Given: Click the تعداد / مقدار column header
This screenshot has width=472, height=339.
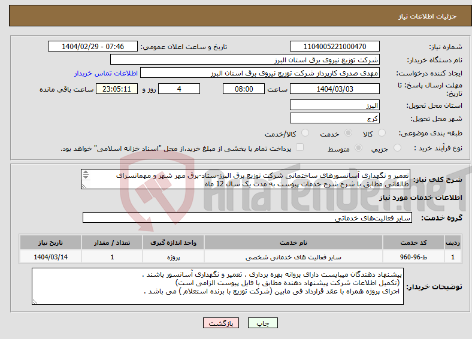Looking at the screenshot, I should pos(112,243).
